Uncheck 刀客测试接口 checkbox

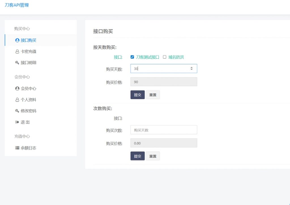tap(132, 57)
